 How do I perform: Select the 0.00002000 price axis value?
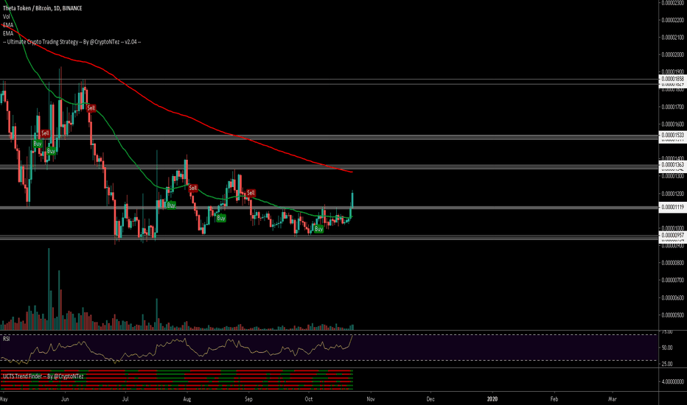pos(672,54)
